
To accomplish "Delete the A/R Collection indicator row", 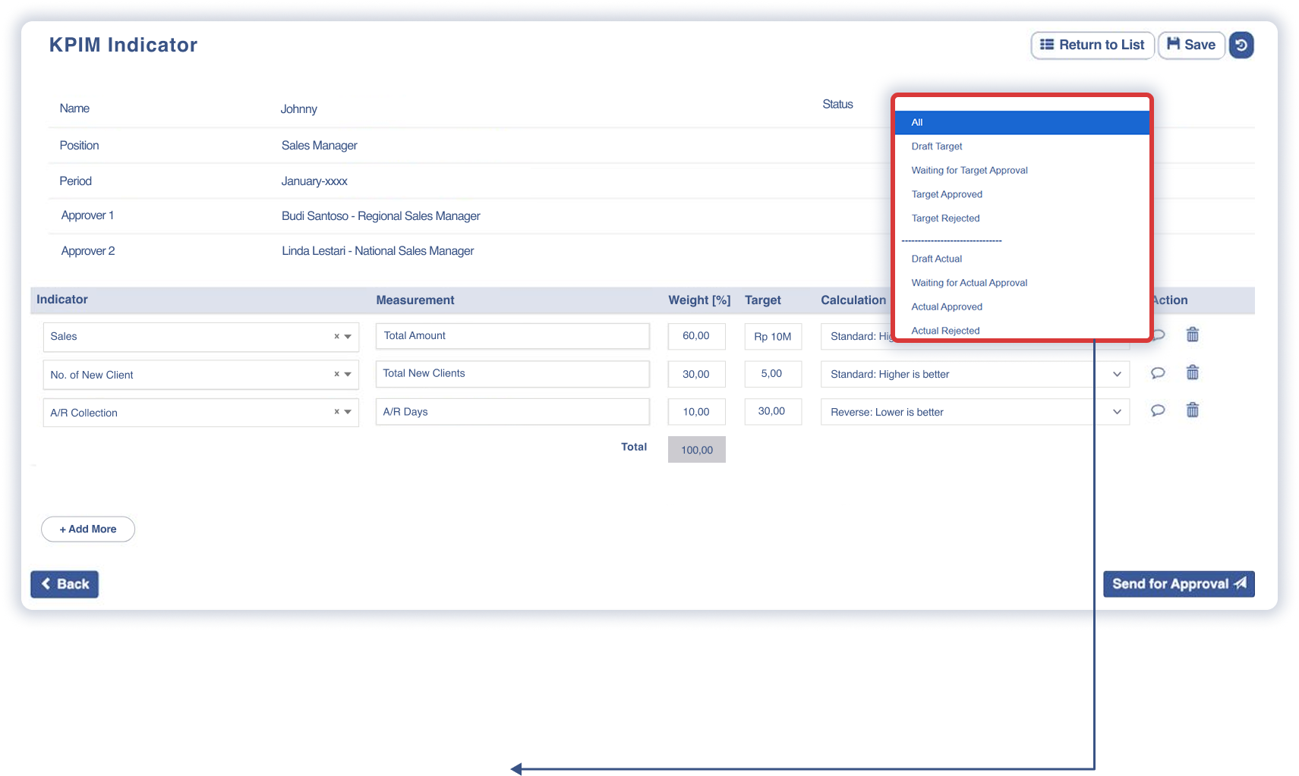I will (x=1193, y=410).
